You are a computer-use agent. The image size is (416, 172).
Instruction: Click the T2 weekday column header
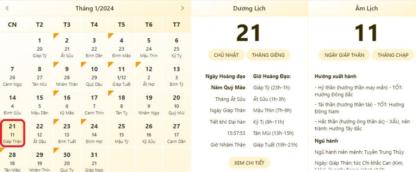point(40,24)
